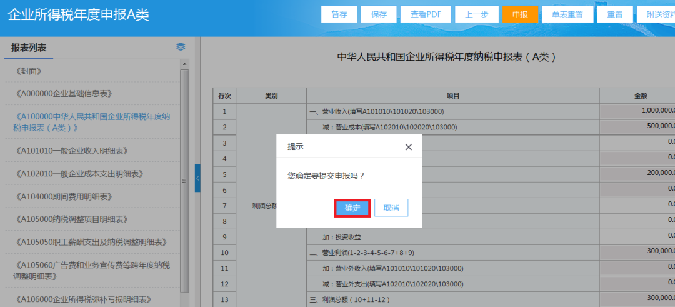Viewport: 675px width, 307px height.
Task: Go back with 上一步 button
Action: (x=477, y=14)
